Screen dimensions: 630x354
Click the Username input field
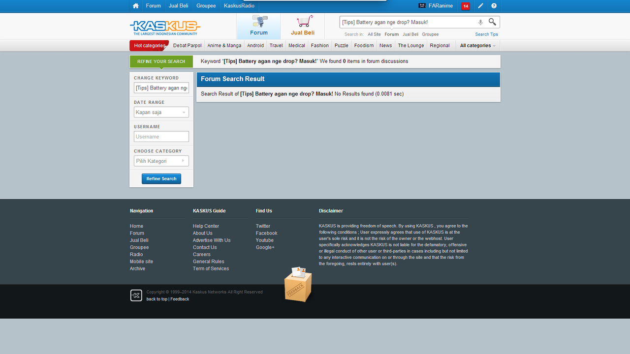pyautogui.click(x=161, y=137)
